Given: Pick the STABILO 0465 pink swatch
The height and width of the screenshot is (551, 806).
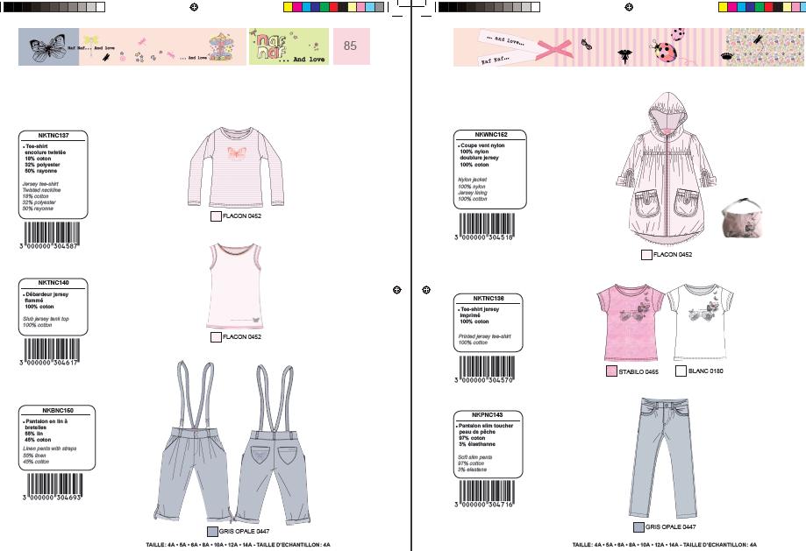Looking at the screenshot, I should (x=611, y=372).
